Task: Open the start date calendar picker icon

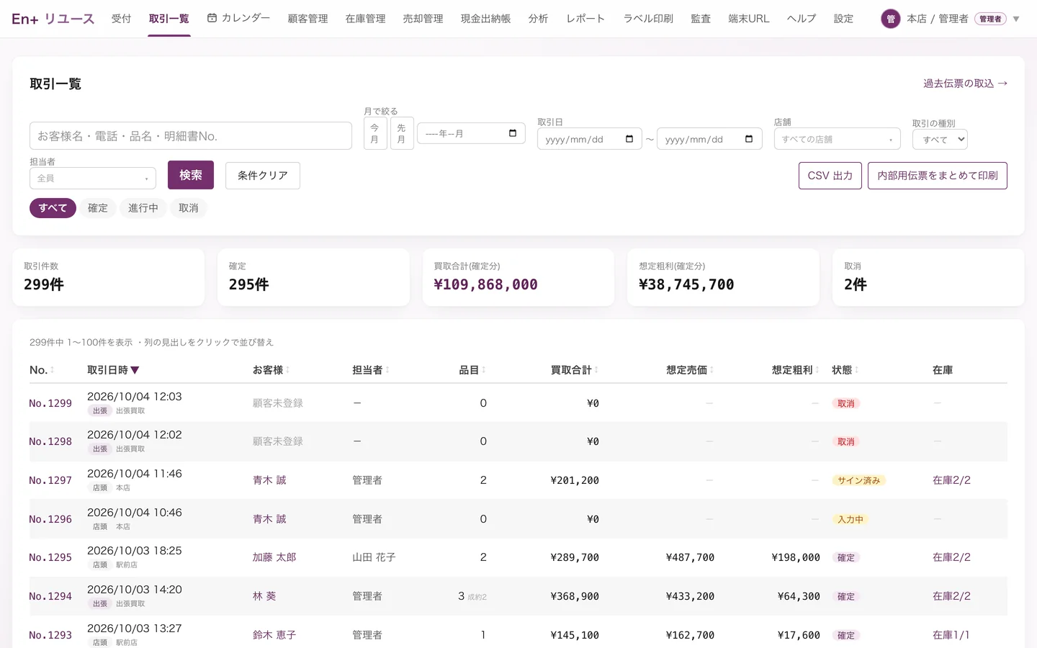Action: point(629,139)
